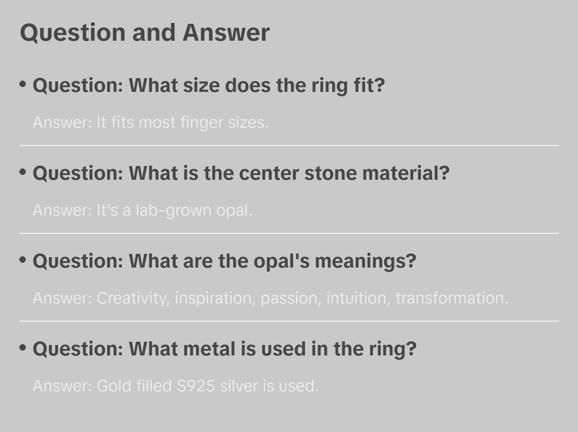Click the divider line below the ring size answer
Image resolution: width=578 pixels, height=432 pixels.
click(289, 145)
